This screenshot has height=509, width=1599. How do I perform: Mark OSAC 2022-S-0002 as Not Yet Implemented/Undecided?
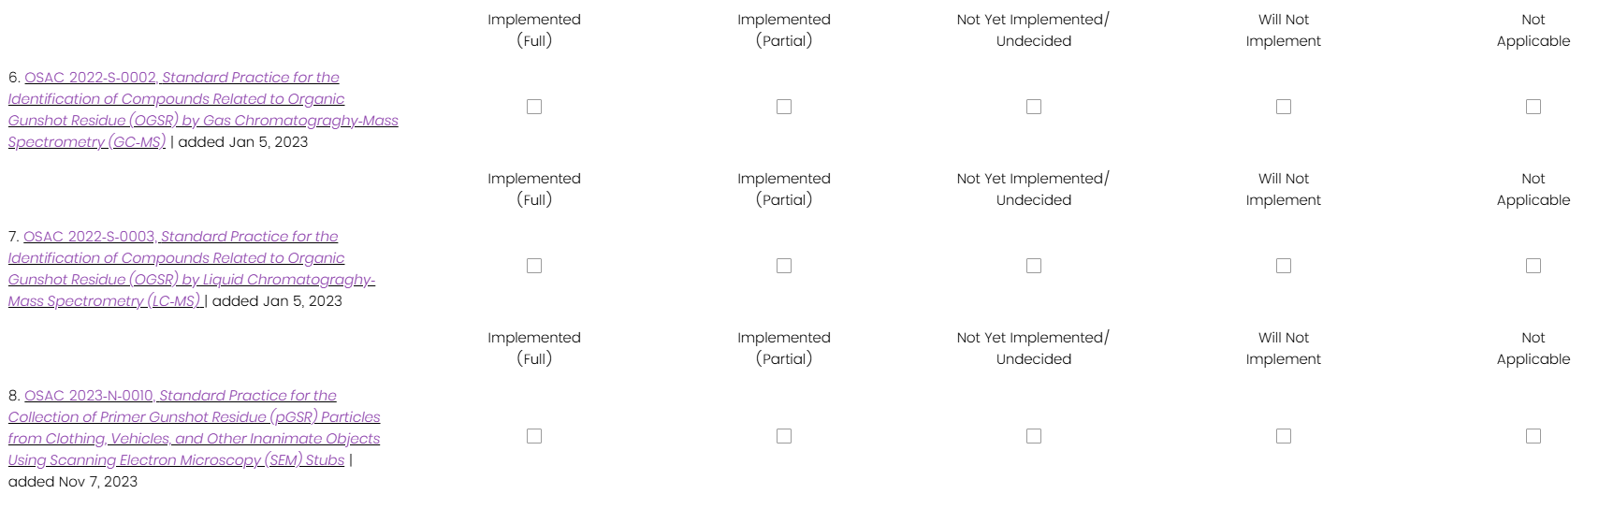1034,107
